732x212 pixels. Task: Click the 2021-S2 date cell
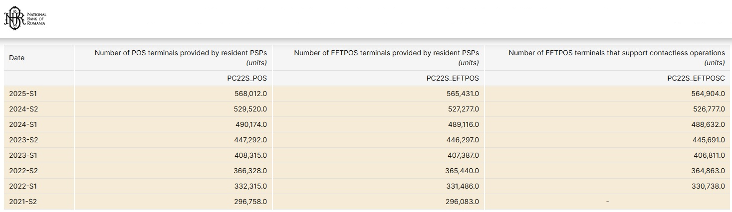click(23, 202)
